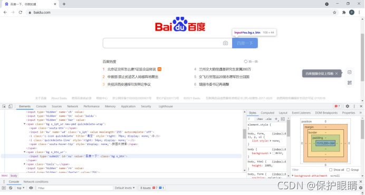Expand the background-attachment property
The width and height of the screenshot is (365, 195).
[293, 176]
